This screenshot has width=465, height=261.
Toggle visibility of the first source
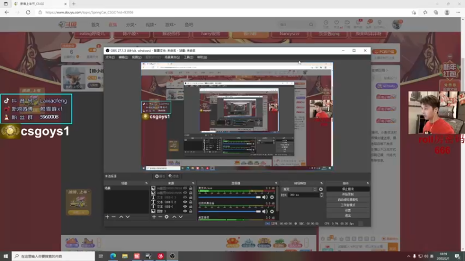(x=185, y=188)
